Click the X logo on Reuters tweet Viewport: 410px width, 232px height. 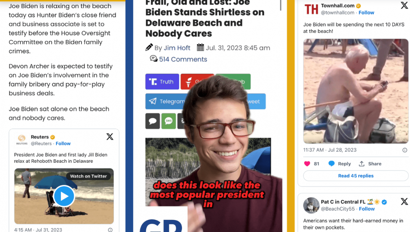click(x=110, y=136)
